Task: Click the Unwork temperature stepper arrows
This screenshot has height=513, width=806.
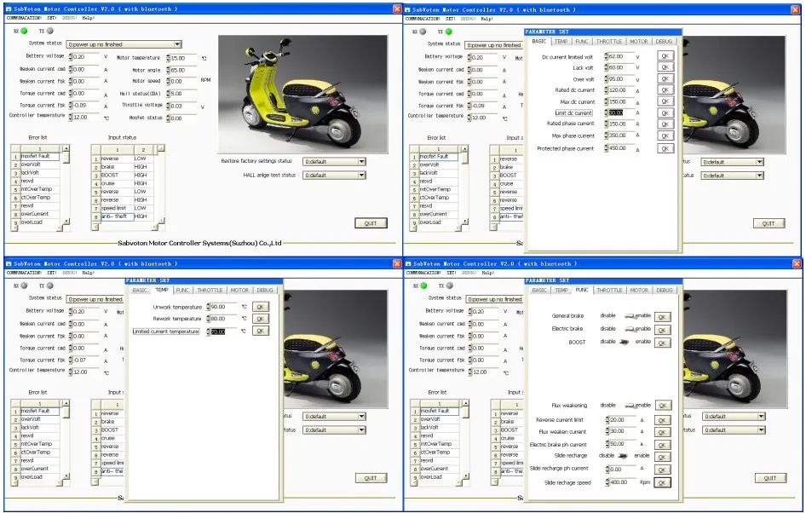Action: [x=207, y=307]
